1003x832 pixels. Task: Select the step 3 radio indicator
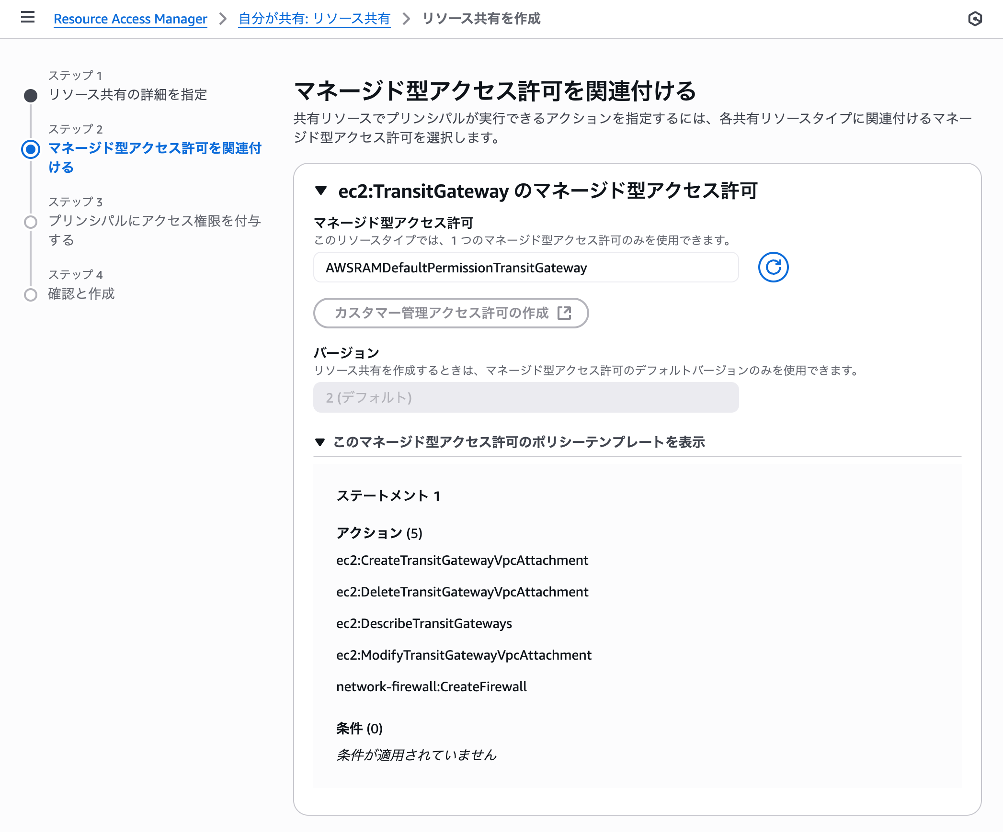pos(31,222)
